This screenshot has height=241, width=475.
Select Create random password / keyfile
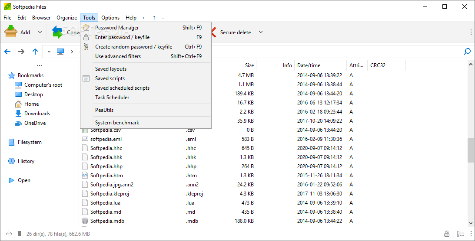[146, 47]
